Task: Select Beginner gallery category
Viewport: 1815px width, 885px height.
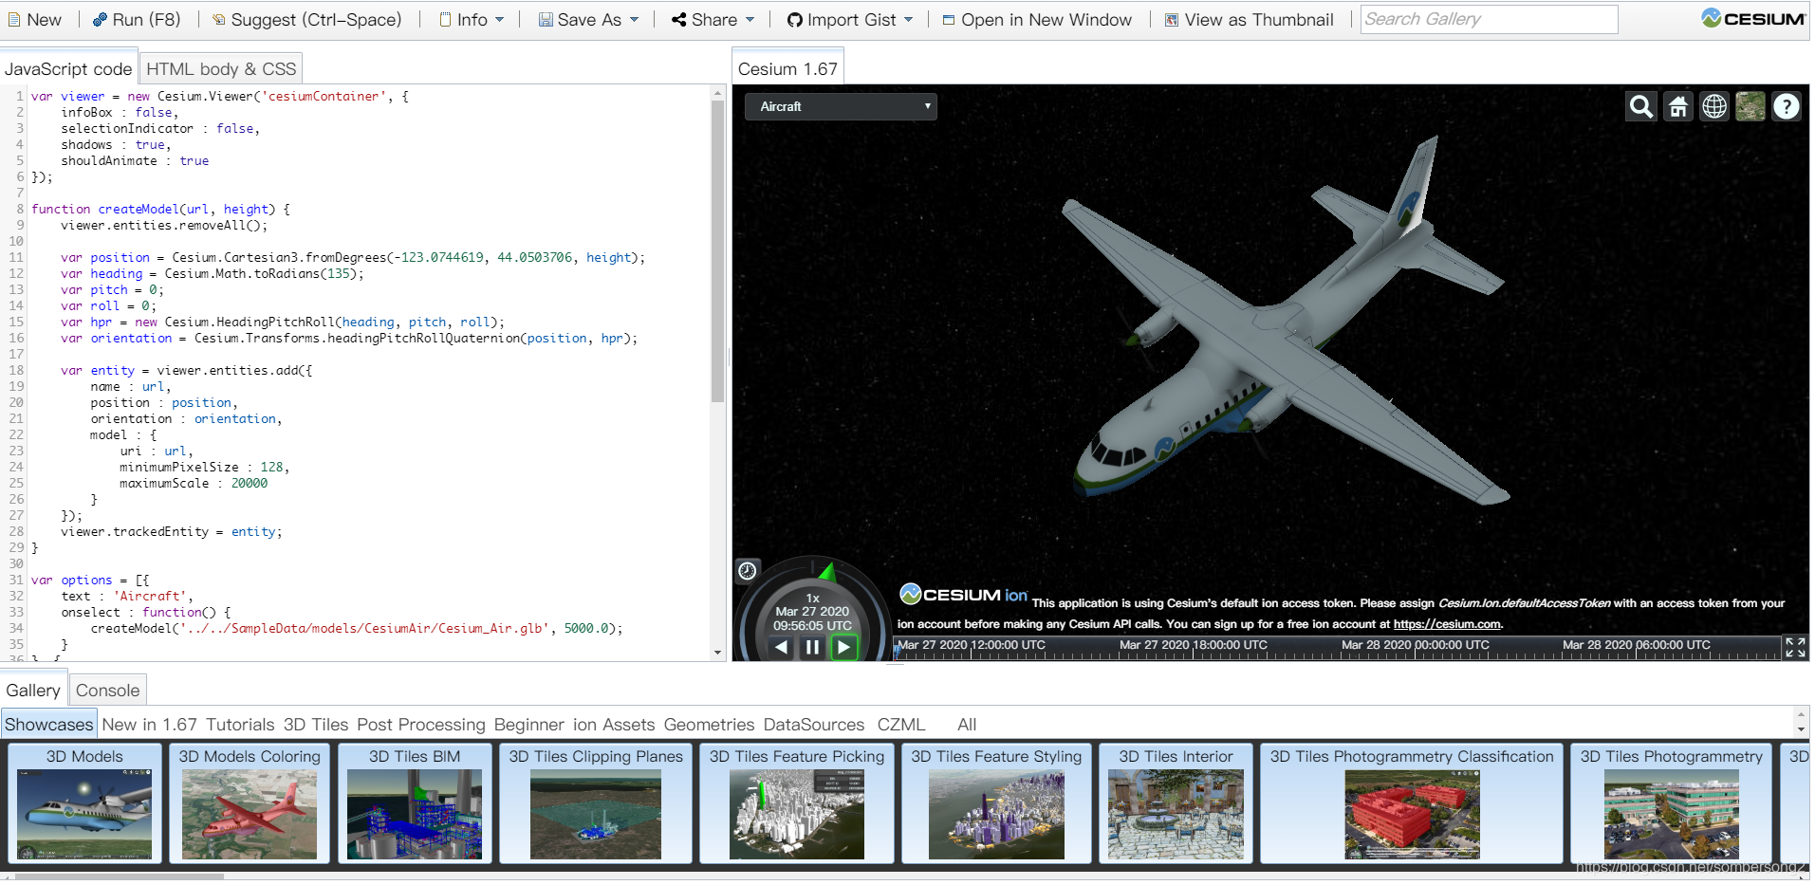Action: coord(528,725)
